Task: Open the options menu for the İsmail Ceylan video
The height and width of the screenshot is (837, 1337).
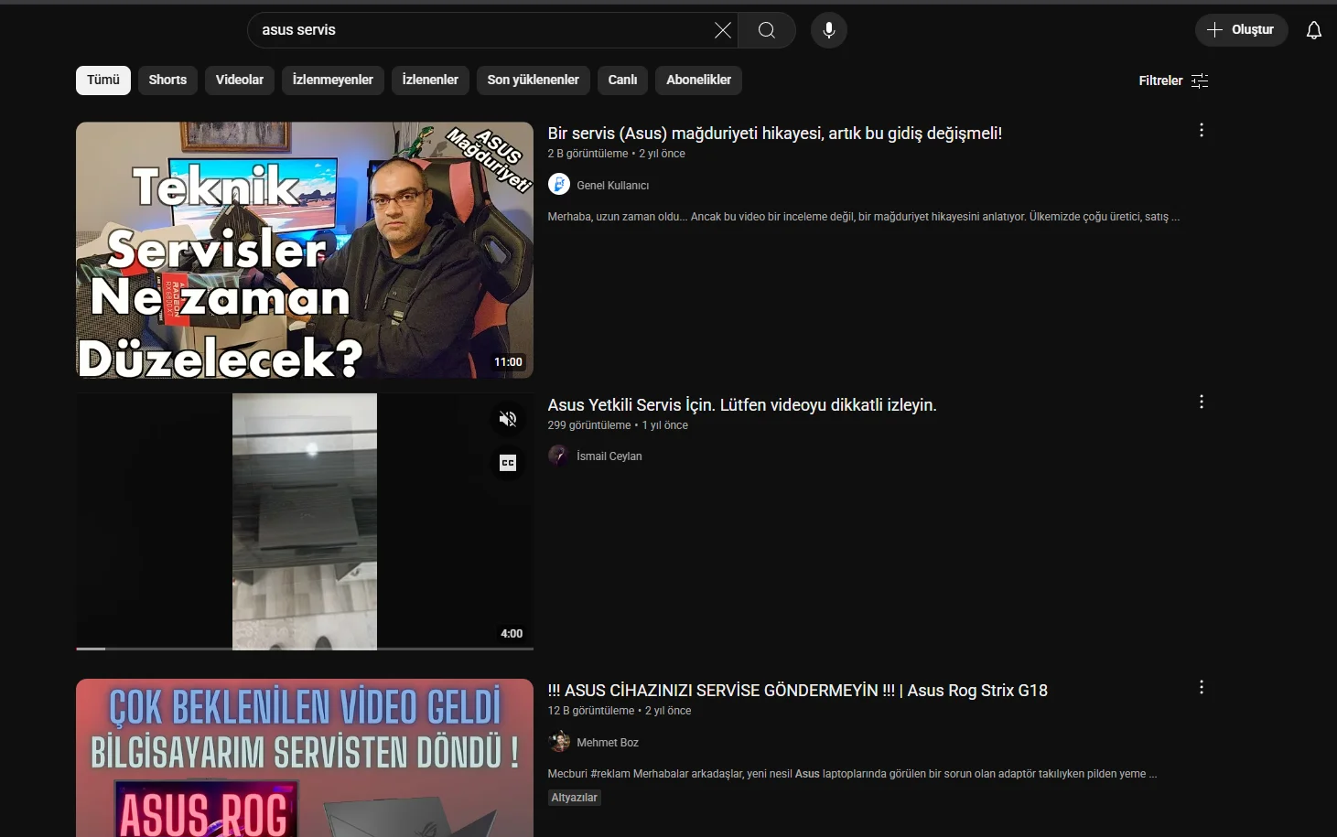Action: (1202, 402)
